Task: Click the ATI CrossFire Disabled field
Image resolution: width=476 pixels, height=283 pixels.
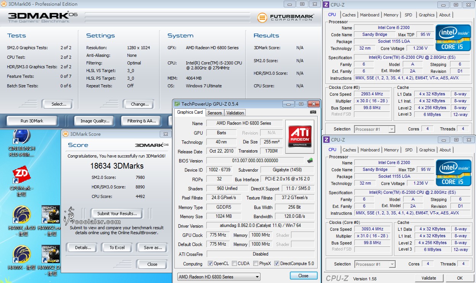Action: pyautogui.click(x=261, y=254)
